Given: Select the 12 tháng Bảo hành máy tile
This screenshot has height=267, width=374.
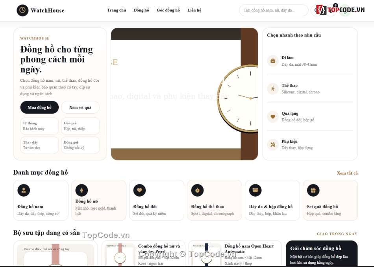Looking at the screenshot, I should pyautogui.click(x=39, y=126).
